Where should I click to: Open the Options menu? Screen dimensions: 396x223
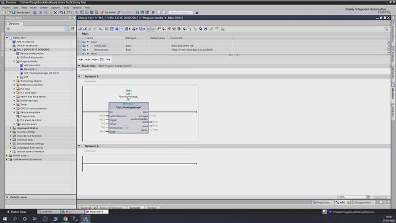pyautogui.click(x=56, y=7)
